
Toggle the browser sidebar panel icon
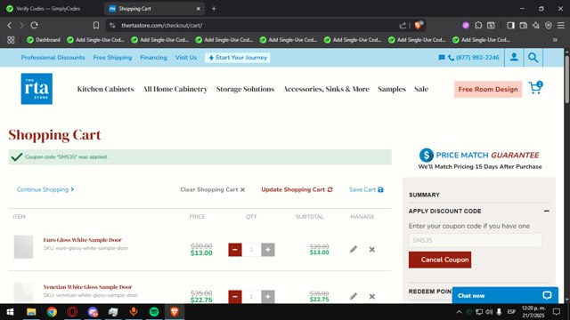[510, 26]
